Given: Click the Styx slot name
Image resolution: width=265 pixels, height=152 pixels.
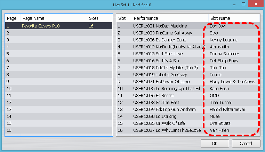Looking at the screenshot, I should pos(214,33).
